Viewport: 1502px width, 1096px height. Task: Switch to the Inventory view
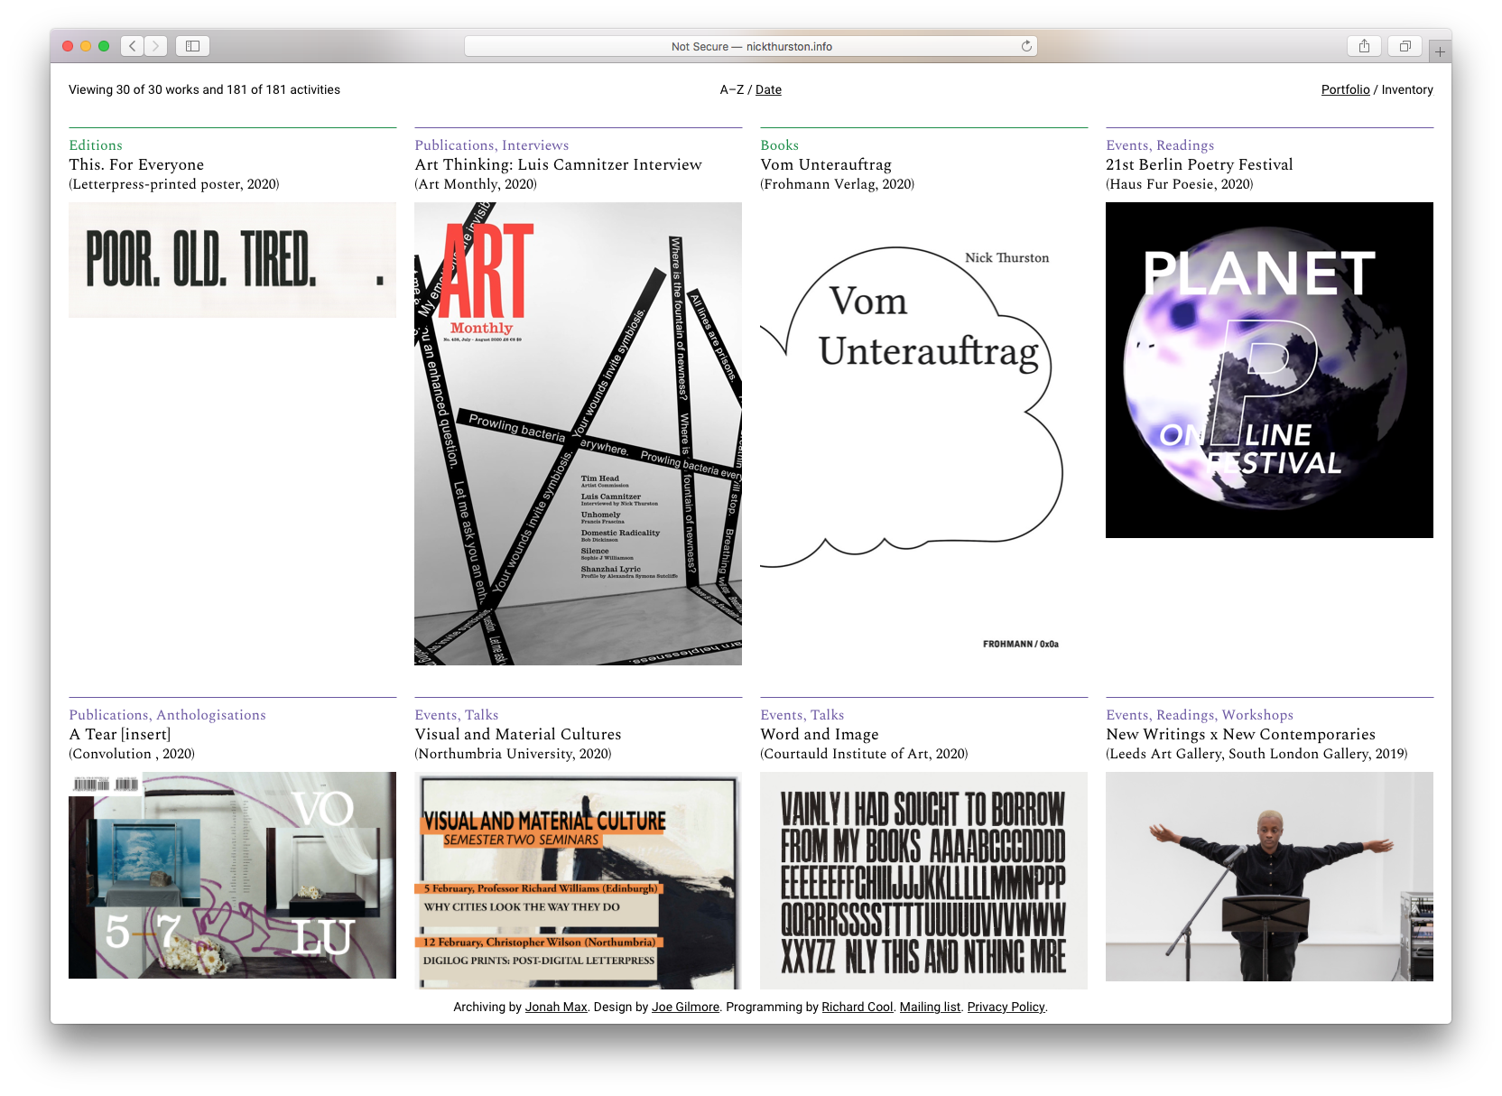pyautogui.click(x=1406, y=89)
